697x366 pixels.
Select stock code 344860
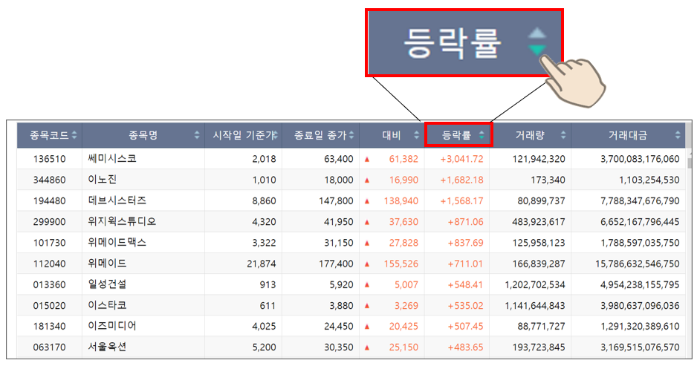(x=49, y=180)
